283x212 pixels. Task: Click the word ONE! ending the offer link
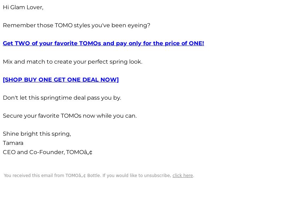[x=196, y=43]
